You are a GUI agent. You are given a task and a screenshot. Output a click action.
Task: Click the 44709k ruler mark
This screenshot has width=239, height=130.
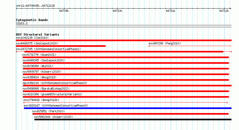[64, 11]
